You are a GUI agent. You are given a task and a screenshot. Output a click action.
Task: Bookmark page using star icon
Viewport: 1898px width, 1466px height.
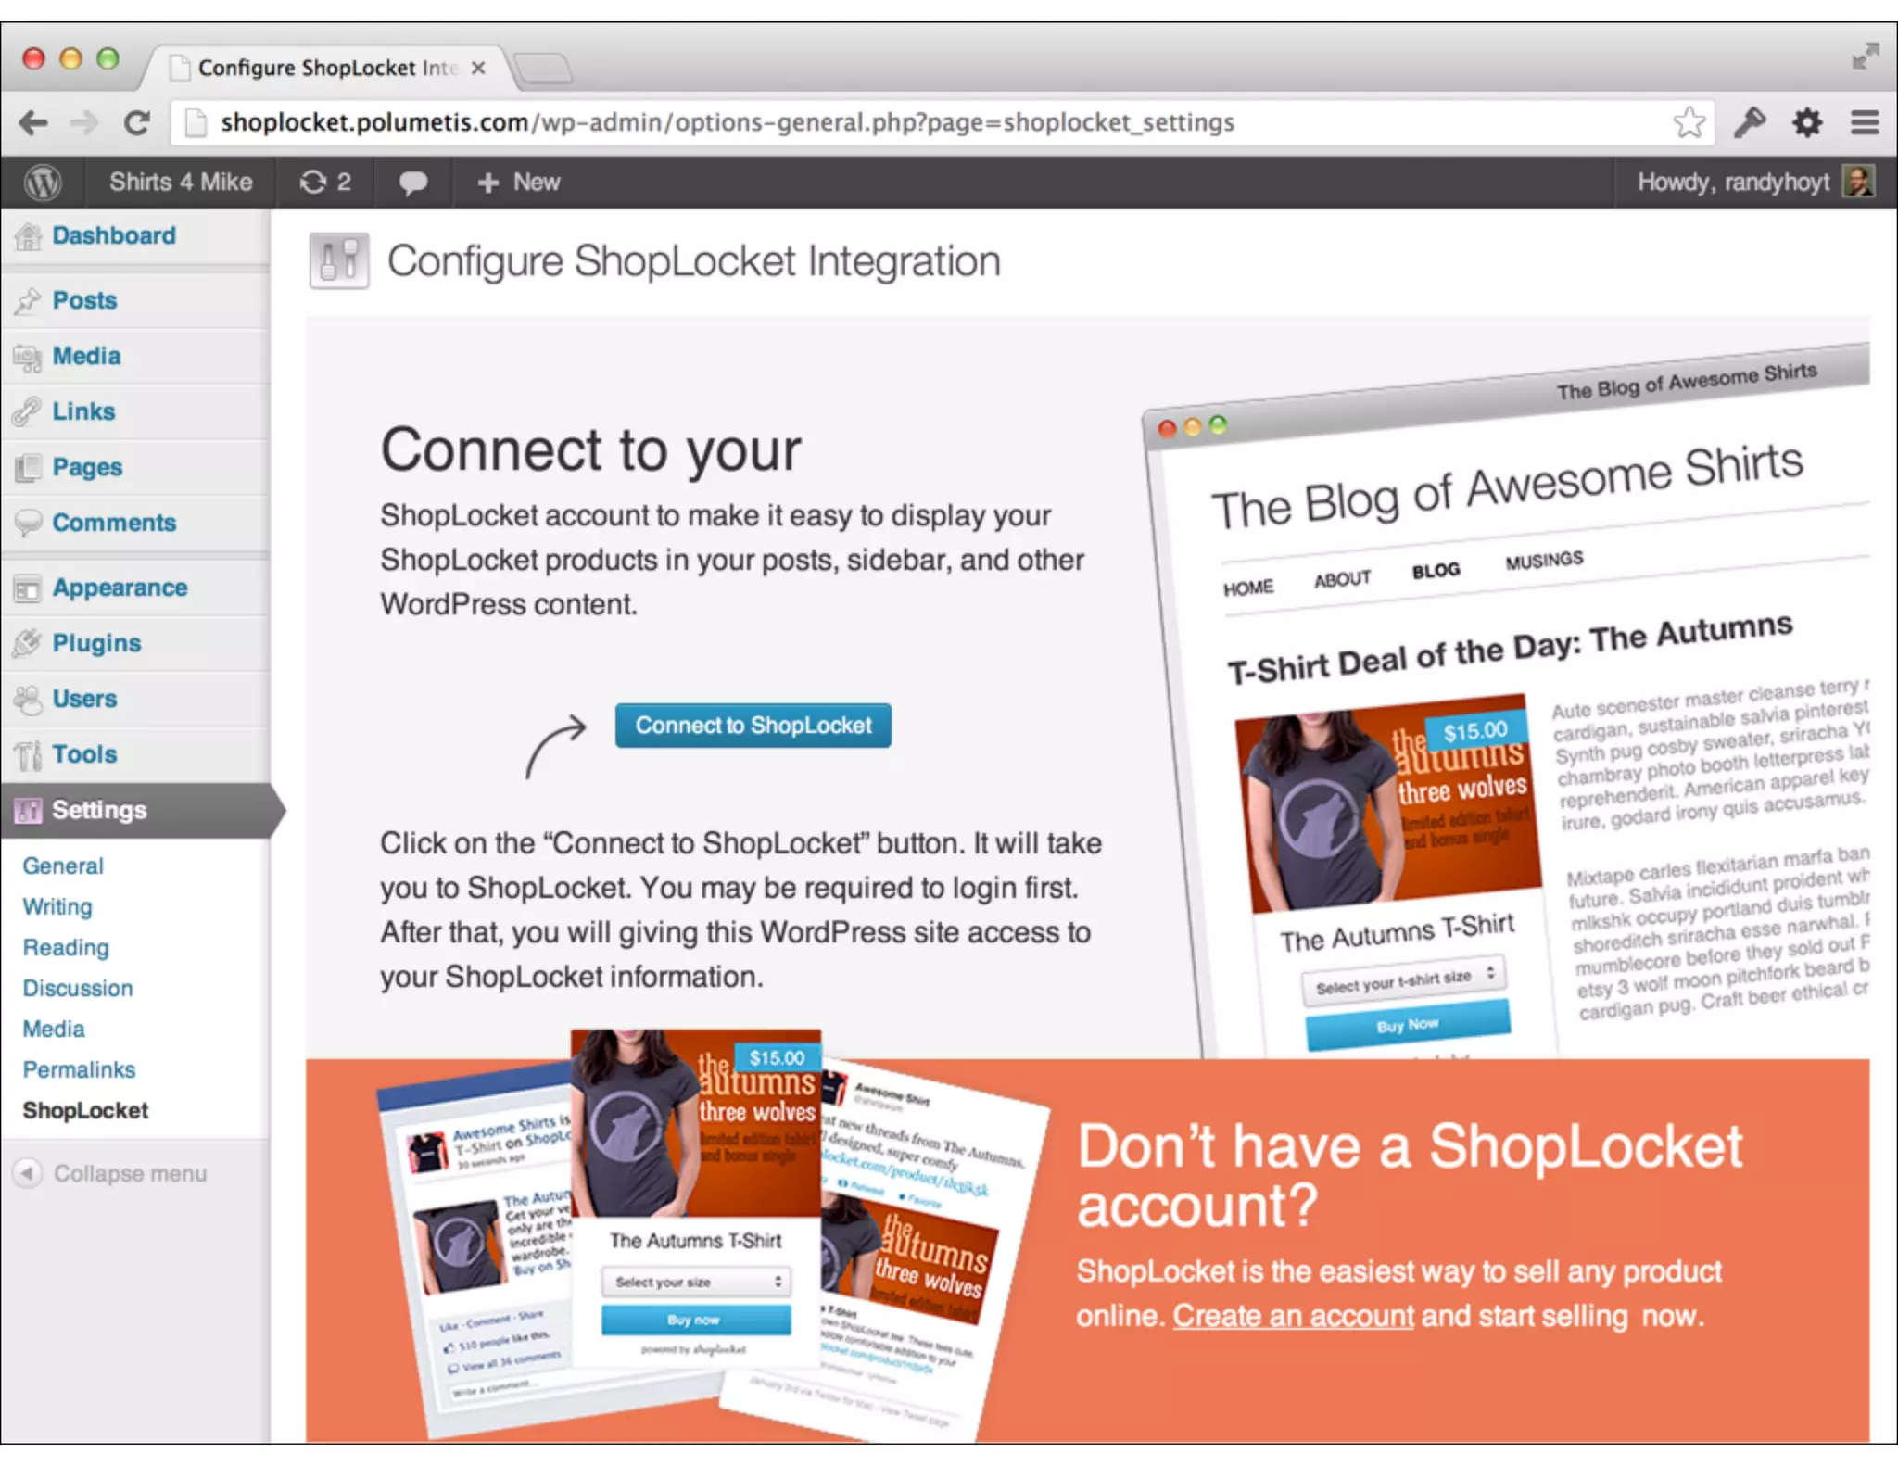[1689, 122]
